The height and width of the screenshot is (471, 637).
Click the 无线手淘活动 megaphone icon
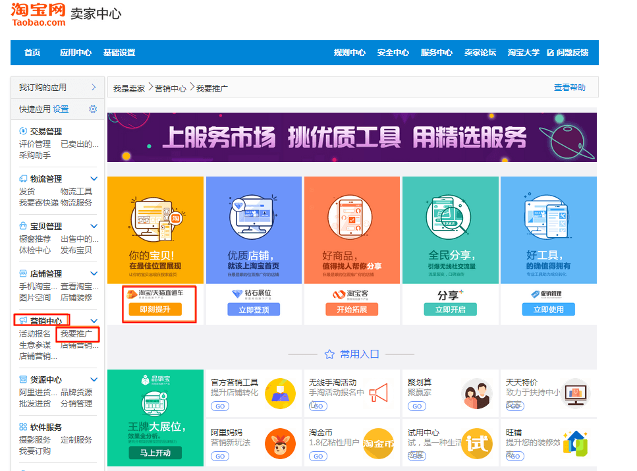(x=379, y=393)
